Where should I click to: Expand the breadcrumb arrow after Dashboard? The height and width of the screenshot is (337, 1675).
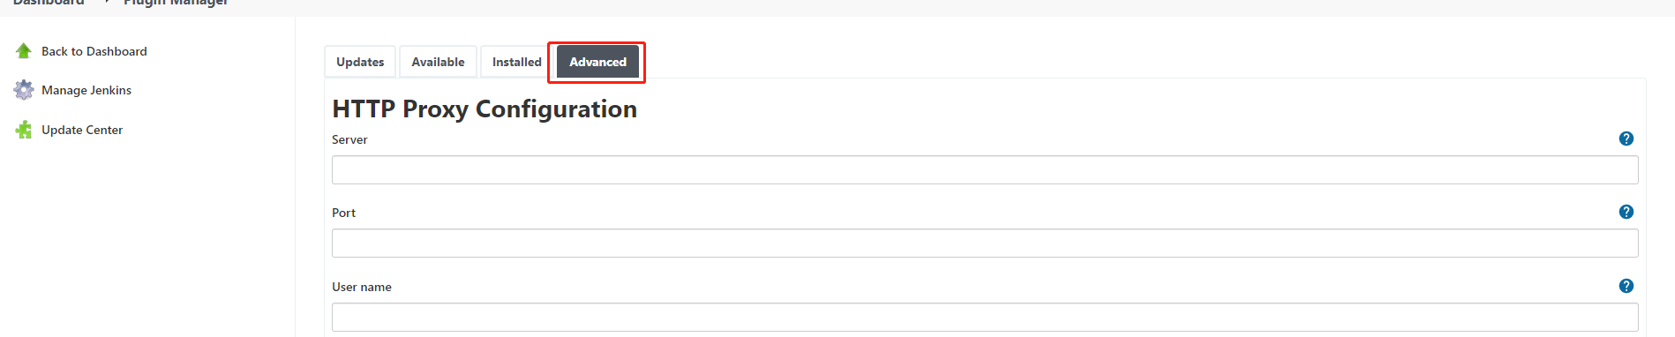[x=105, y=3]
